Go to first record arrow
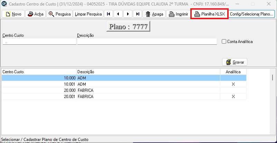 [x=108, y=14]
